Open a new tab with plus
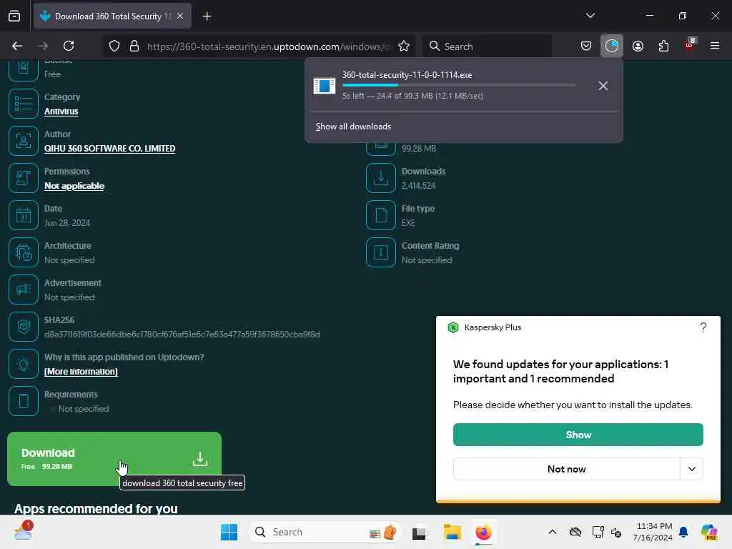Image resolution: width=732 pixels, height=549 pixels. point(207,16)
